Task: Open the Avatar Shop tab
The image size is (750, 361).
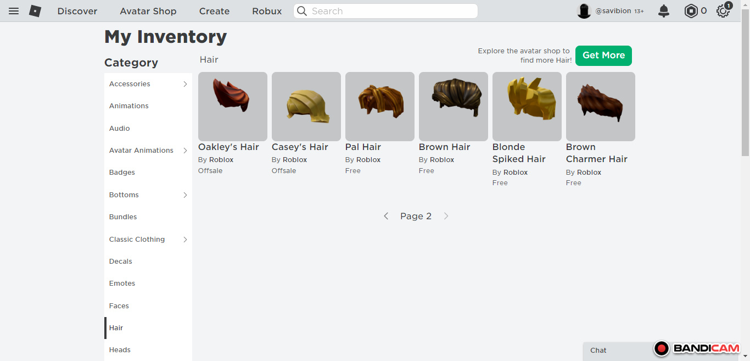Action: (148, 11)
